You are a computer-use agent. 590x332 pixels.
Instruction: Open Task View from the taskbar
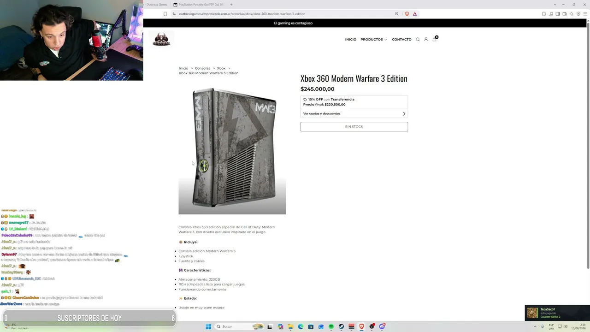pyautogui.click(x=270, y=326)
